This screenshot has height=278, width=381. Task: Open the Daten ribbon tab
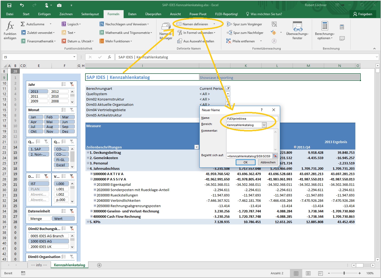coord(132,14)
